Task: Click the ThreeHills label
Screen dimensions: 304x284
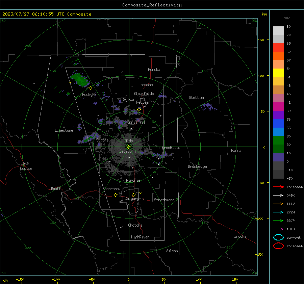Action: click(170, 148)
